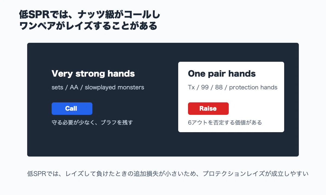Screen dimensions: 326x195
Task: Click the footer sentence about プロテクションレイズ
Action: [168, 174]
